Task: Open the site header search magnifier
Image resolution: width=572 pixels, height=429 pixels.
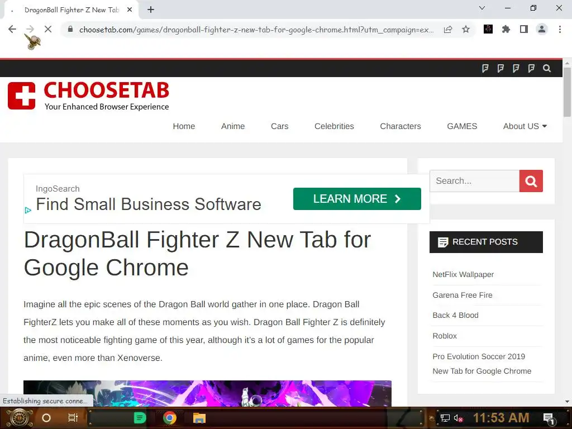Action: click(x=546, y=68)
